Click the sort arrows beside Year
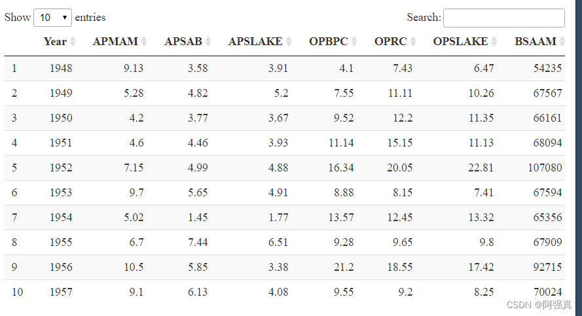The image size is (582, 316). tap(73, 42)
